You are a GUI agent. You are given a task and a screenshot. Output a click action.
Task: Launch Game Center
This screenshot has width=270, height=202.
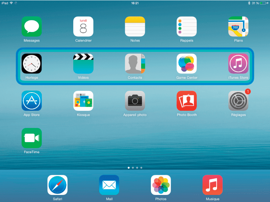[x=187, y=64]
